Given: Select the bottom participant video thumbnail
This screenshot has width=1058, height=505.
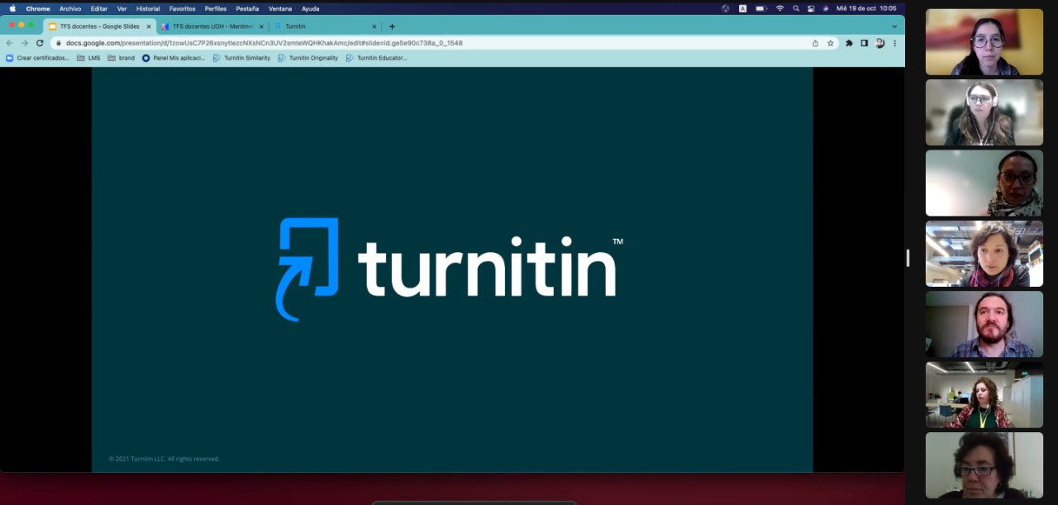Looking at the screenshot, I should click(x=984, y=465).
